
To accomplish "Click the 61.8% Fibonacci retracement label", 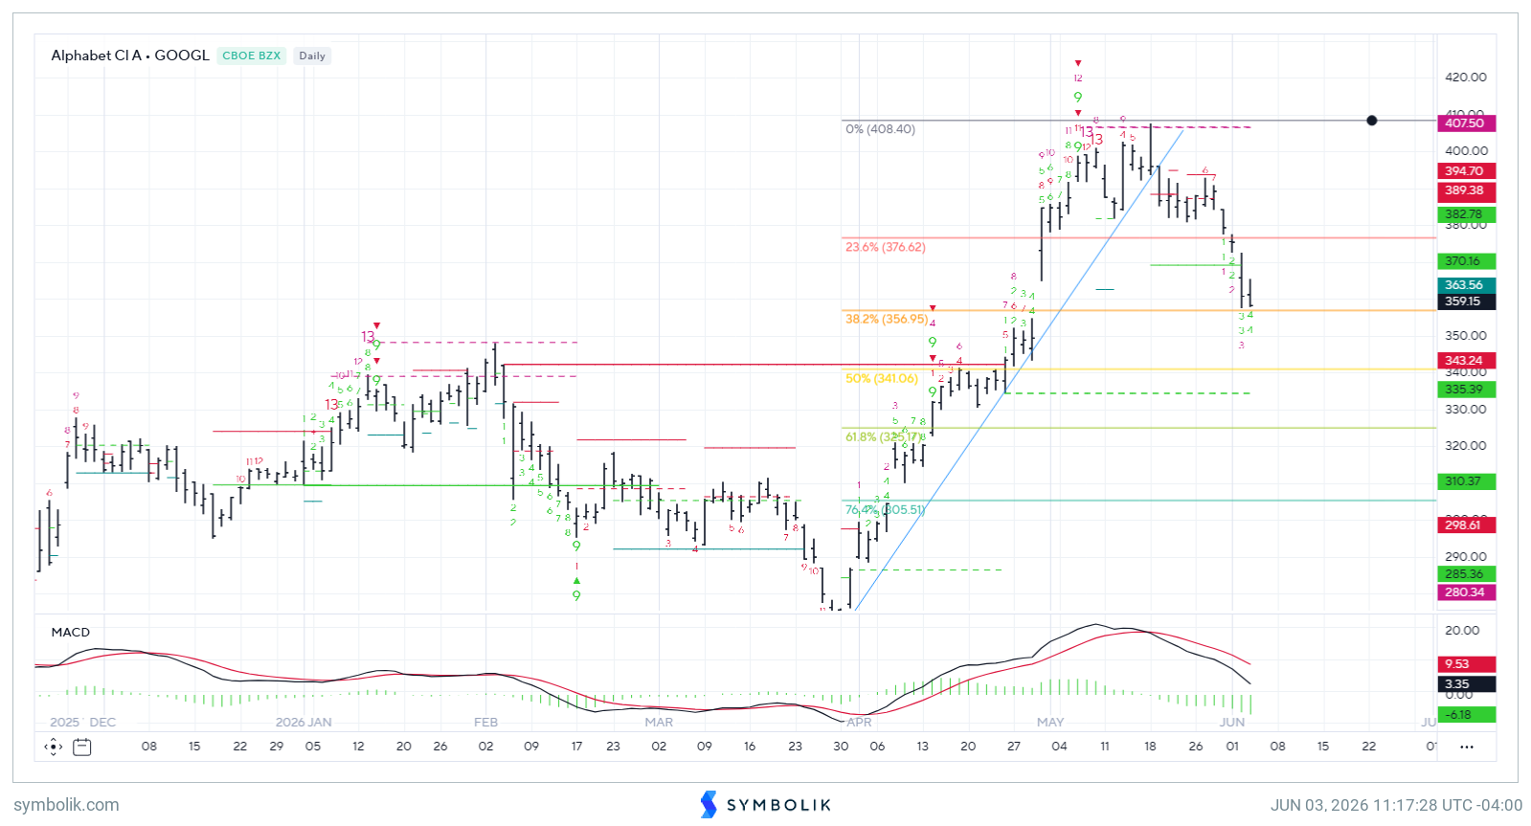I will click(x=886, y=437).
